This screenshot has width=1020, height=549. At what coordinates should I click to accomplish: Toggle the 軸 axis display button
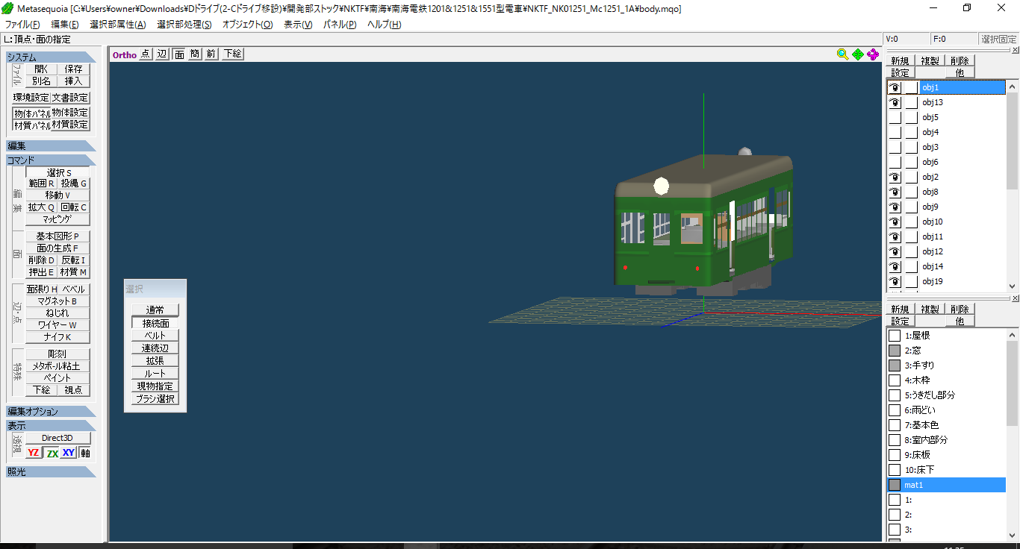(x=85, y=453)
